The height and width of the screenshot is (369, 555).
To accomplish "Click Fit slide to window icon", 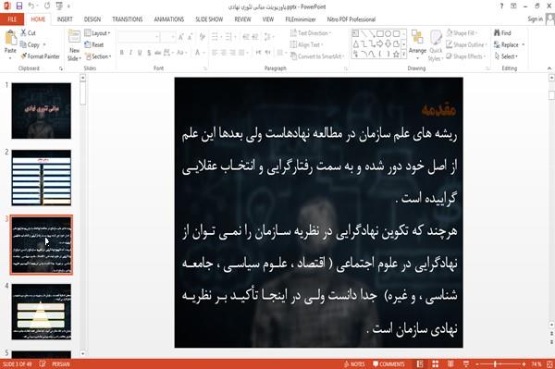I will tap(549, 364).
